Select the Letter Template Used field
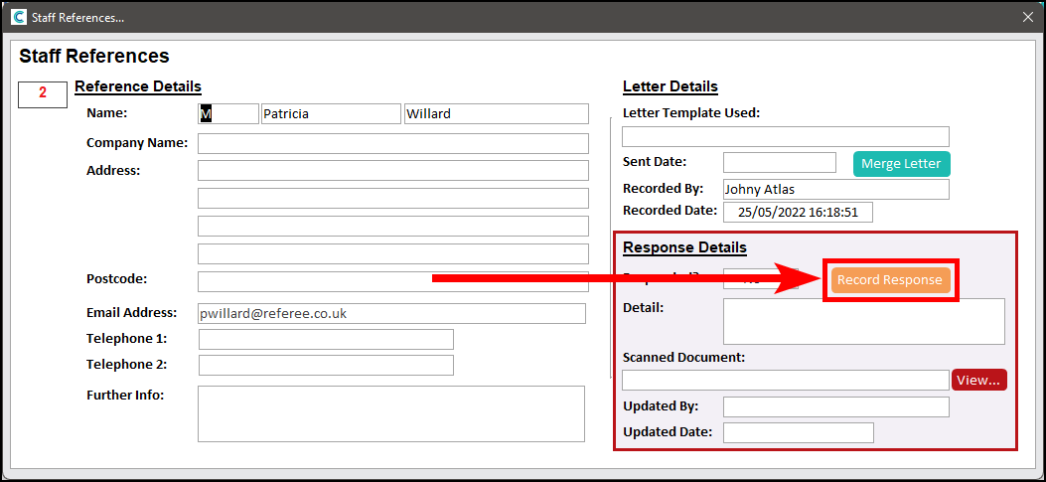 [785, 137]
